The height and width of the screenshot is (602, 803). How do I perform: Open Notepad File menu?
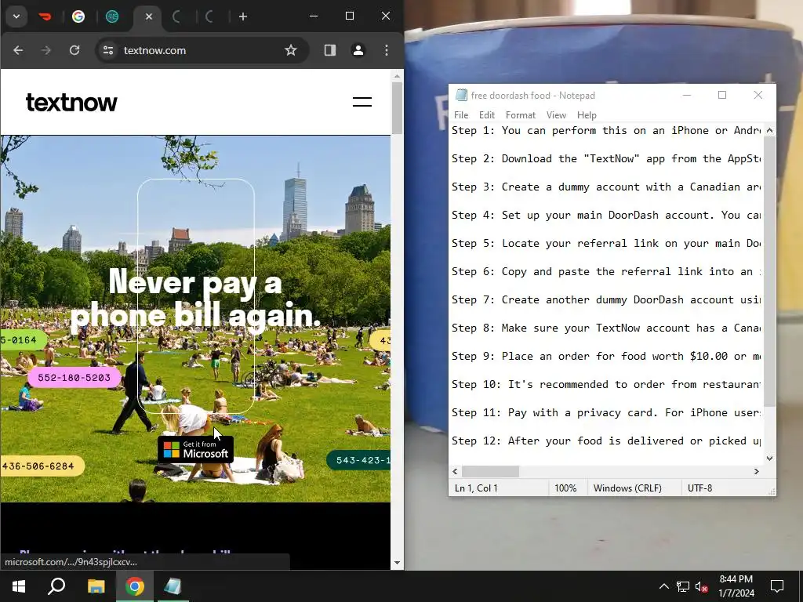461,115
